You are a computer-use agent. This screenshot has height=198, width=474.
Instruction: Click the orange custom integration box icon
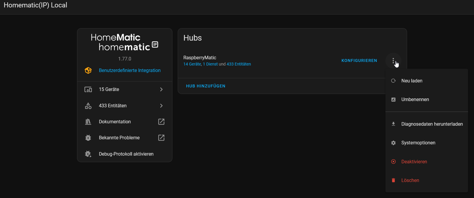(x=88, y=70)
